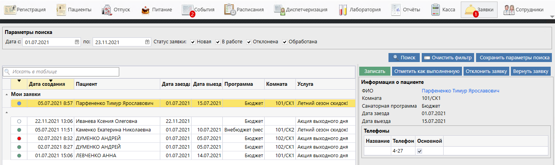Uncheck the Новая status checkbox
Viewport: 555px width, 165px height.
coord(193,42)
